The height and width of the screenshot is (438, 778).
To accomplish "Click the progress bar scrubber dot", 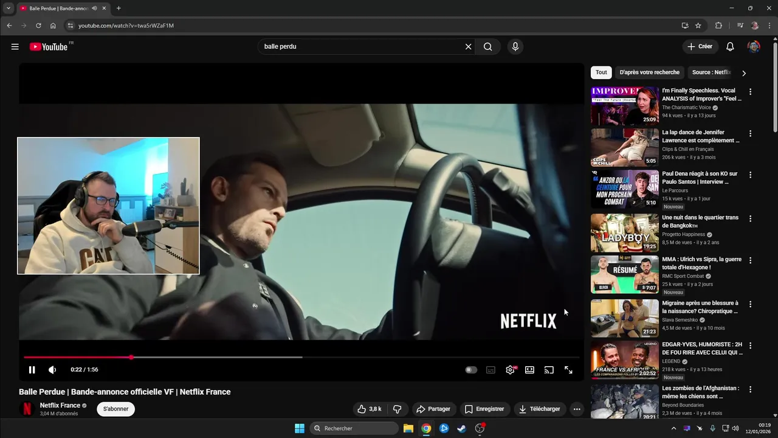I will tap(131, 357).
